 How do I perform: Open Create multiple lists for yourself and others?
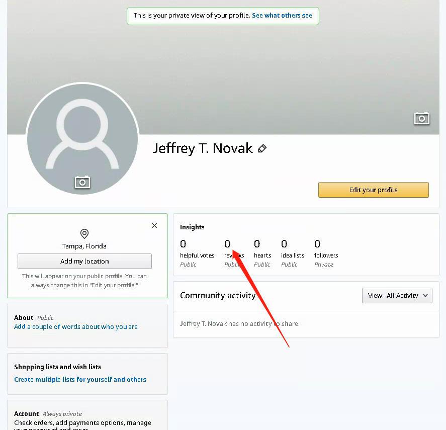[x=80, y=379]
